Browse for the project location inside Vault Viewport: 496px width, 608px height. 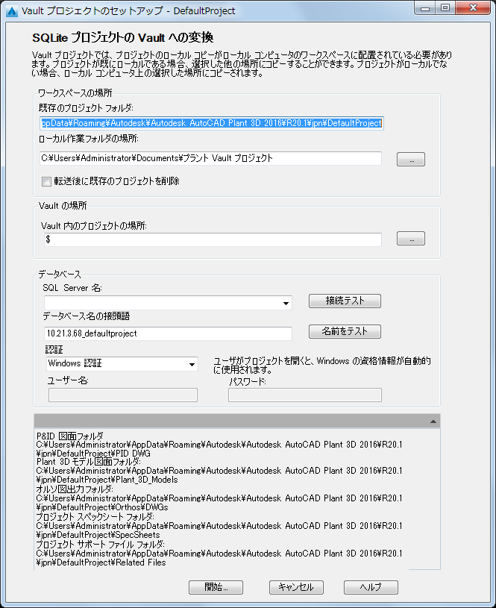click(411, 239)
